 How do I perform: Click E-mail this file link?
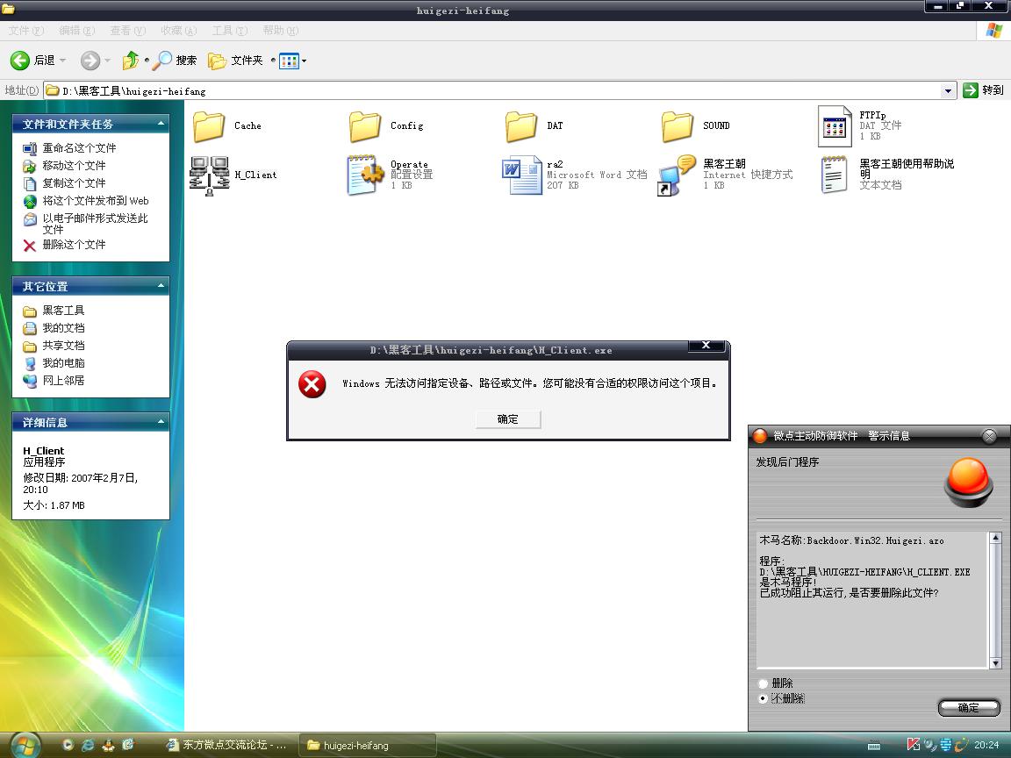86,224
